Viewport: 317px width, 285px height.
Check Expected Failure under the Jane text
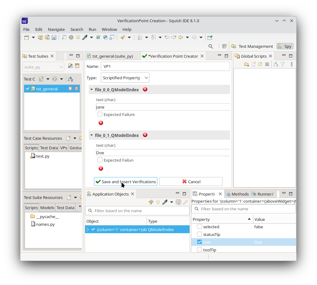(100, 114)
